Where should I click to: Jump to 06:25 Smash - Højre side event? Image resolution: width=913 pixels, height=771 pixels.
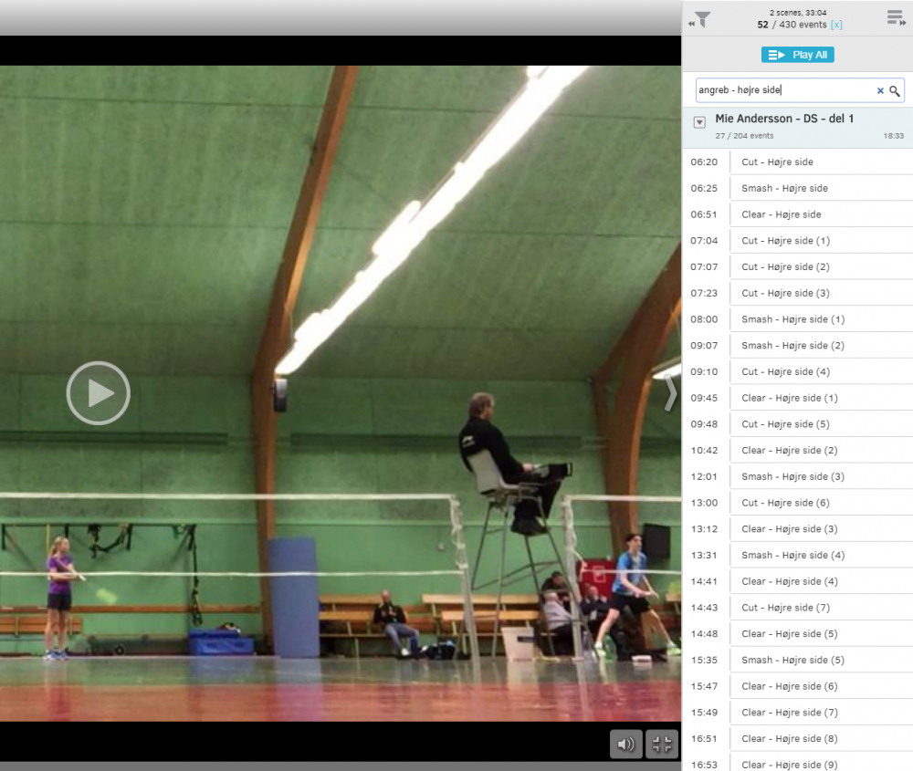[x=784, y=189]
